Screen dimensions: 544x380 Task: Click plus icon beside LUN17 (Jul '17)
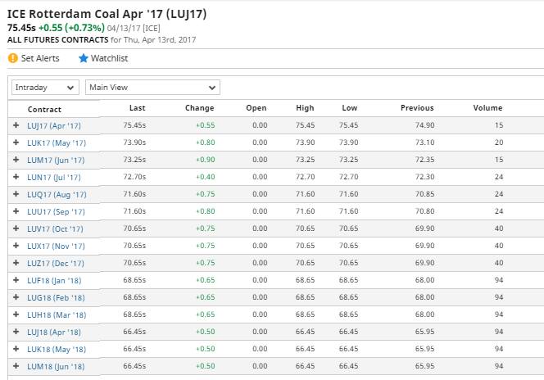16,177
